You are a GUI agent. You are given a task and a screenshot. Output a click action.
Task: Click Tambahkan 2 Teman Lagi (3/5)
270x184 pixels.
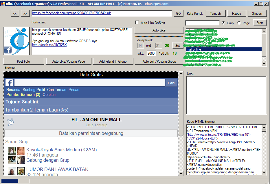[37, 110]
